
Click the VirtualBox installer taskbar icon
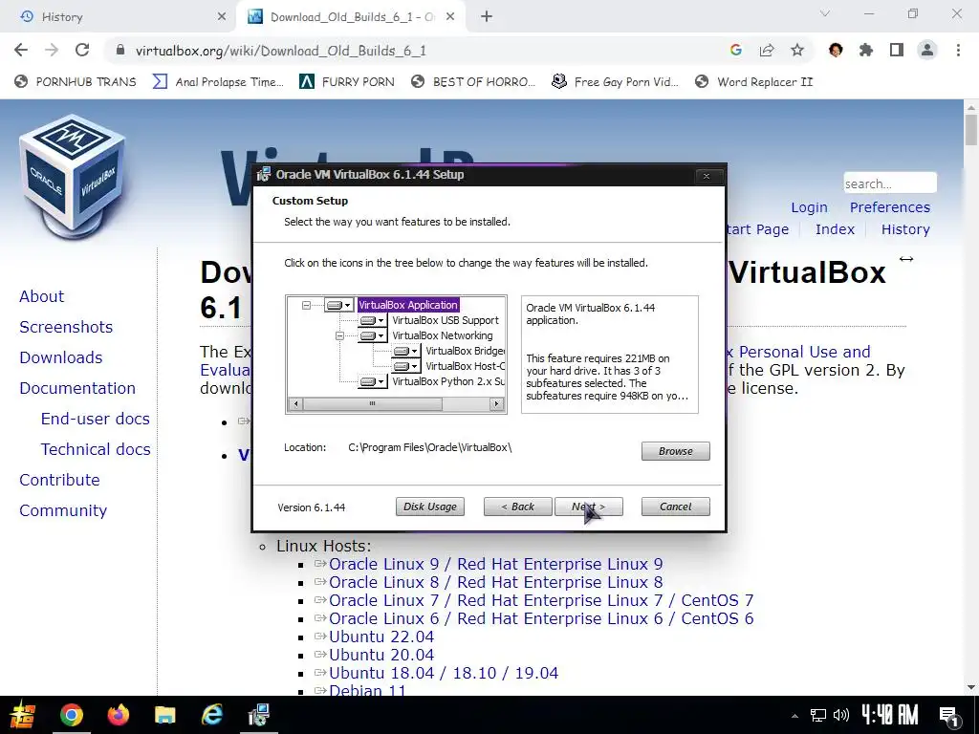pos(258,715)
